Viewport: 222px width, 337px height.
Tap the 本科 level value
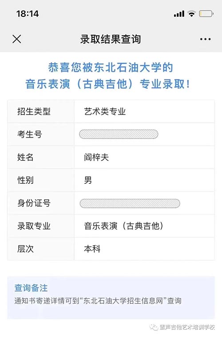pyautogui.click(x=92, y=249)
